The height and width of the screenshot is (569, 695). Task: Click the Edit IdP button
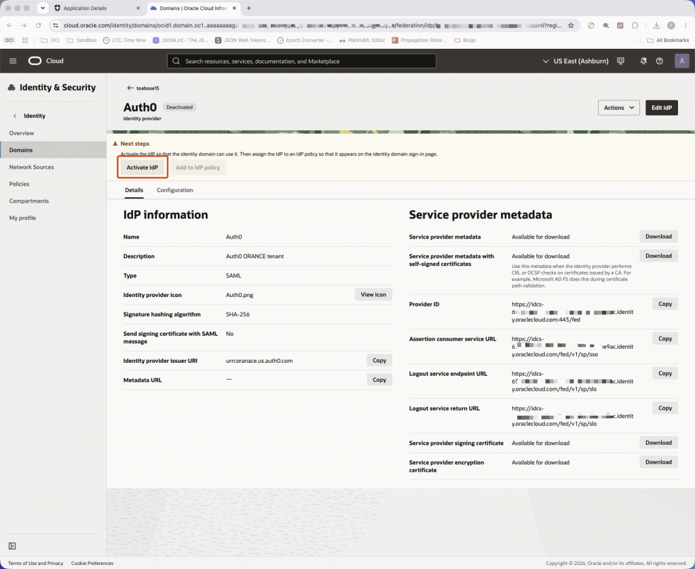click(x=661, y=108)
